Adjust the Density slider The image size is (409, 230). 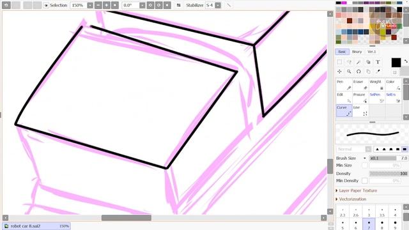(x=389, y=173)
